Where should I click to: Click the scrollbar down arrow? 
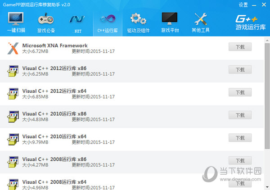coord(267,187)
